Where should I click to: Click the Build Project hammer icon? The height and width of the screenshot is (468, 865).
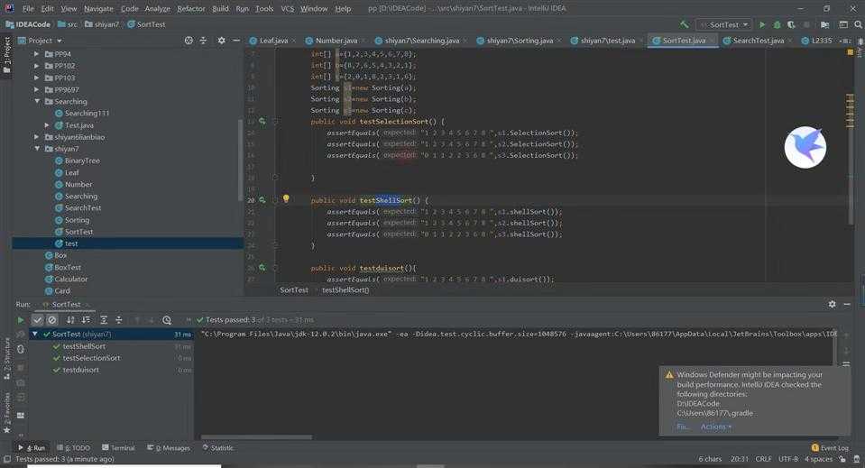pos(684,24)
